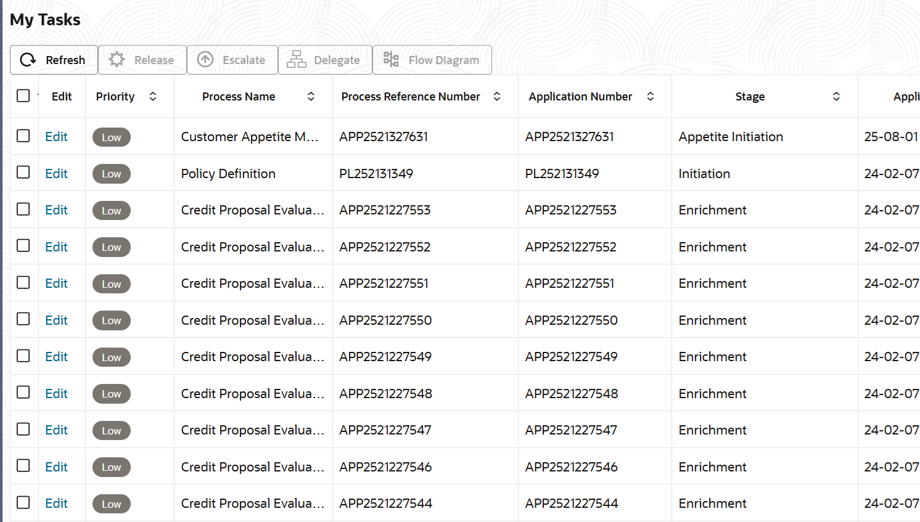Click the Enrichment stage for APP2521227546

(x=712, y=467)
